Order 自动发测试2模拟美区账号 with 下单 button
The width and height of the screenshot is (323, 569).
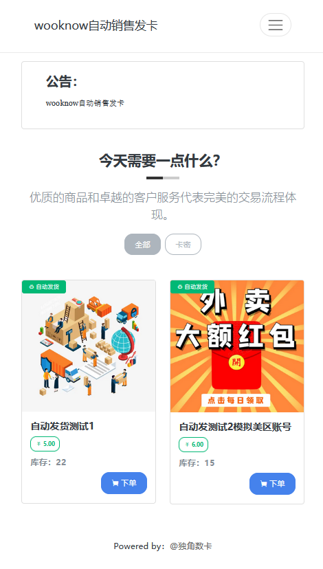[272, 484]
